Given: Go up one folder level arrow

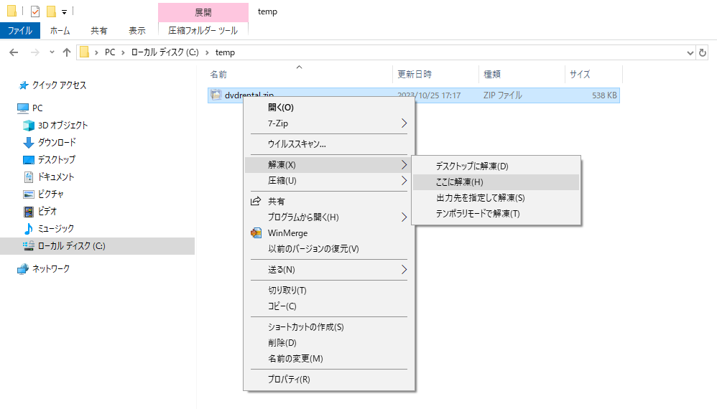Looking at the screenshot, I should (x=67, y=52).
